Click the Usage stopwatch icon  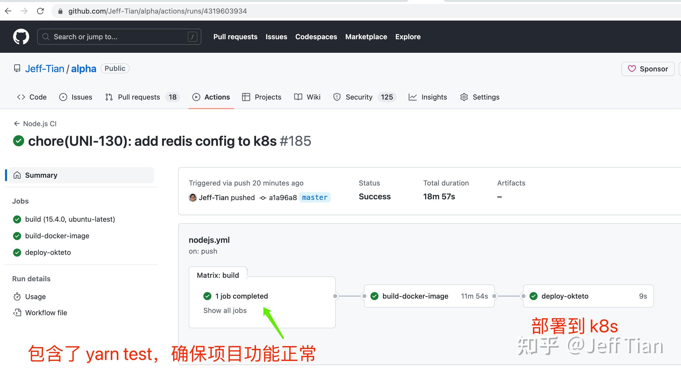tap(17, 296)
